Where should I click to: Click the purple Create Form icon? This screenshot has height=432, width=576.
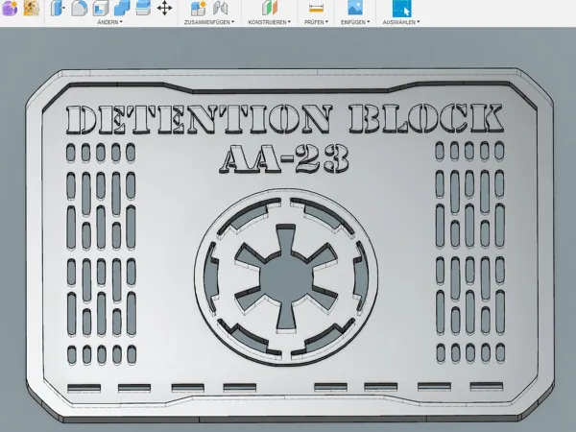point(10,8)
